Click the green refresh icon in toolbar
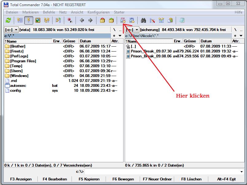The image size is (247, 185). [8, 20]
